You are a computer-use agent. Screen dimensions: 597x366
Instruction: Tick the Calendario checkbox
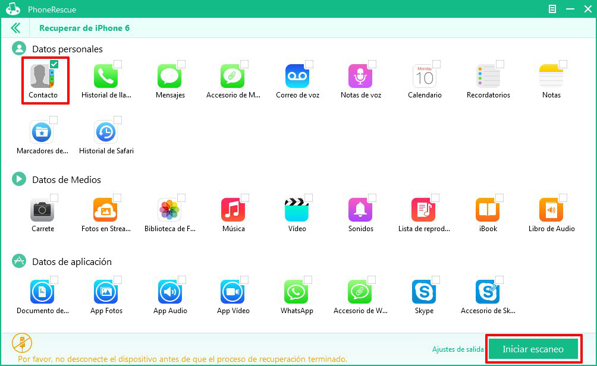[436, 64]
